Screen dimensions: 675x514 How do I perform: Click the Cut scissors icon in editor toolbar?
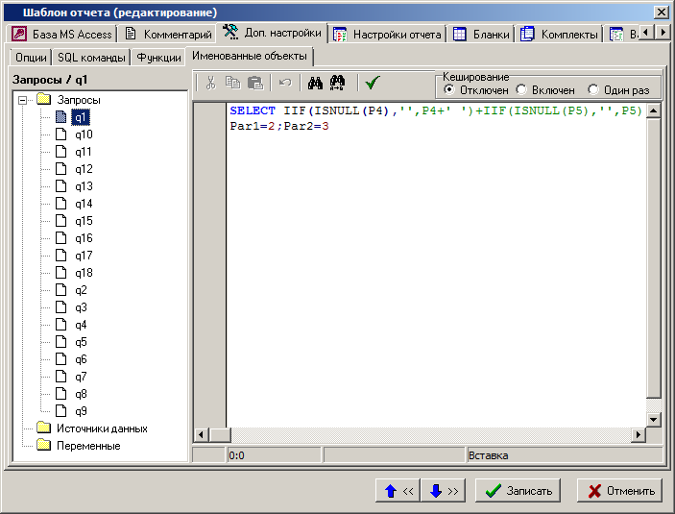tap(210, 84)
